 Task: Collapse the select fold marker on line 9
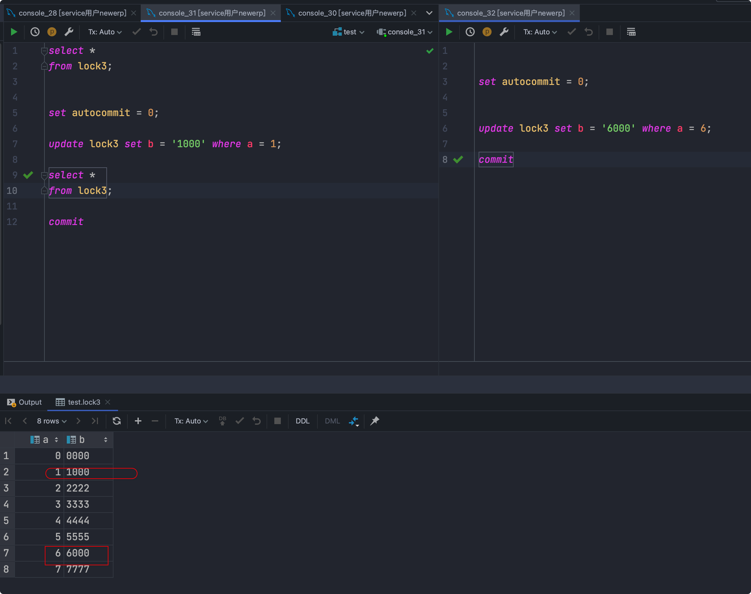[44, 175]
